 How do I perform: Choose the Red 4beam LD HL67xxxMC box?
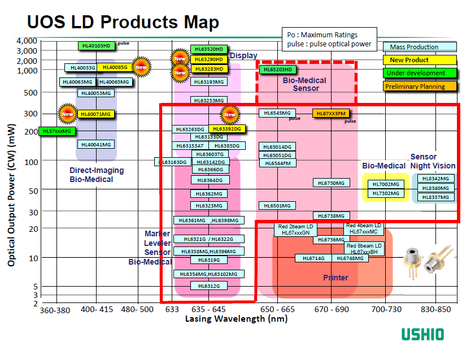[364, 228]
